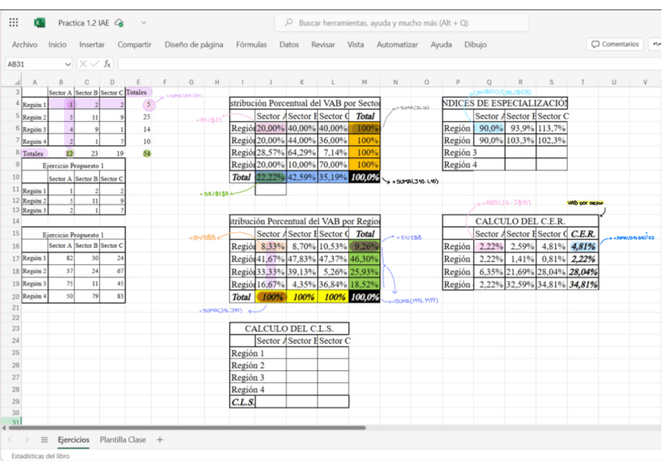Image resolution: width=663 pixels, height=468 pixels.
Task: Open the Fórmulas ribbon tab
Action: click(x=251, y=45)
